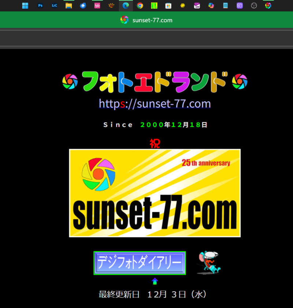Click the Thunderbird mail icon
The height and width of the screenshot is (308, 293).
coord(83,5)
